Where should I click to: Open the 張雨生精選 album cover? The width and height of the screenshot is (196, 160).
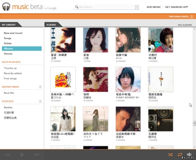click(x=160, y=80)
